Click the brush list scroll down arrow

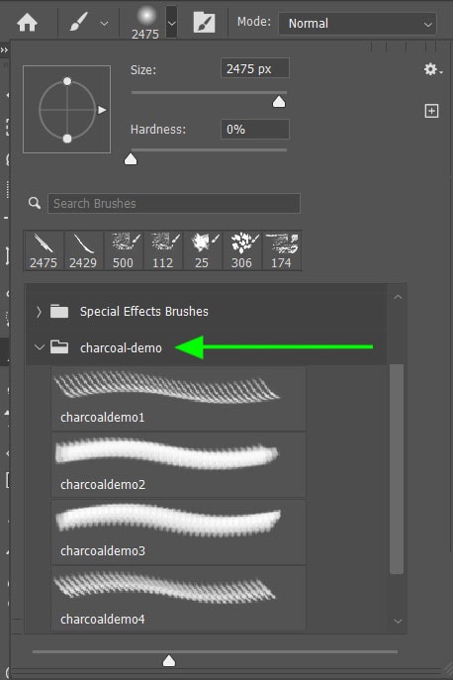(398, 622)
